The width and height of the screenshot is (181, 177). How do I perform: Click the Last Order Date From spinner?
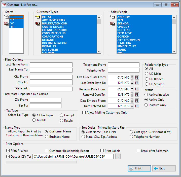(132, 77)
